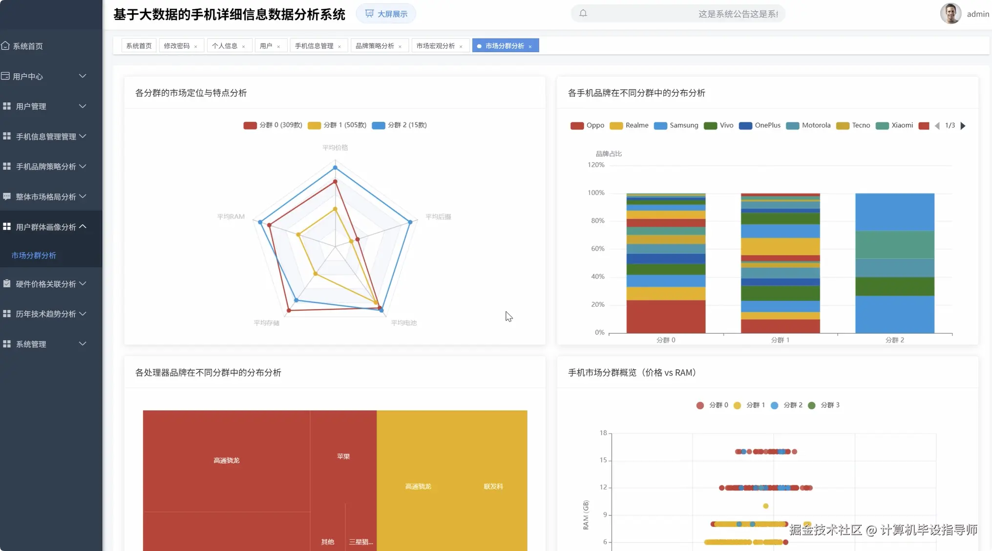Close the 品牌策略分析 tab
This screenshot has width=992, height=551.
click(400, 46)
